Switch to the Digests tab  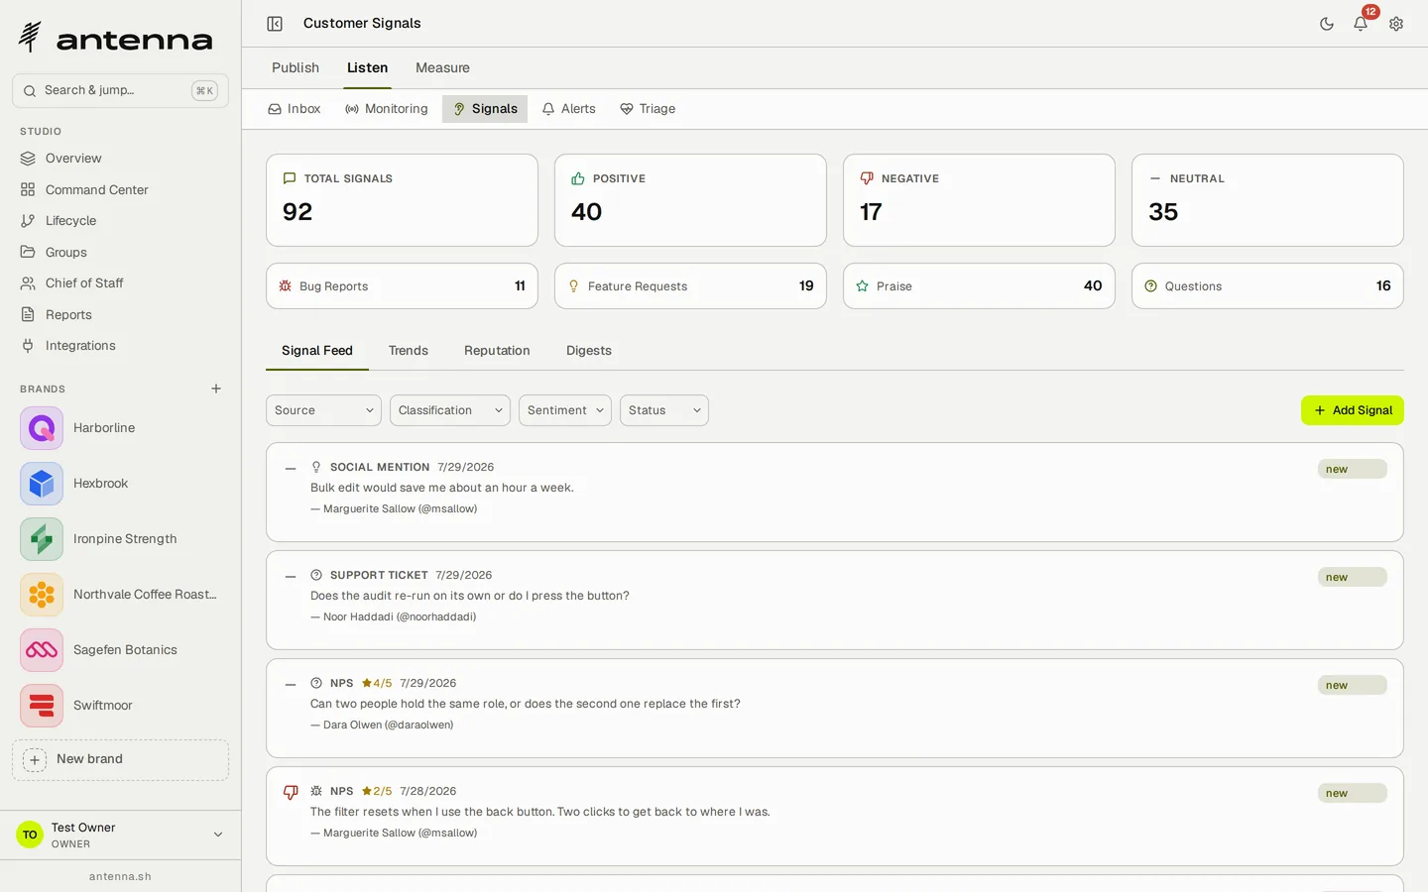click(x=589, y=351)
